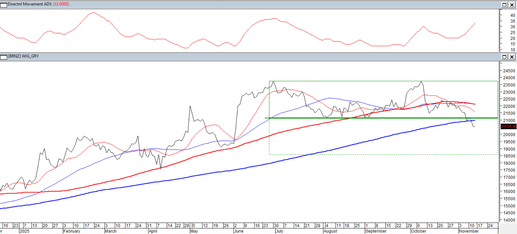Click the {BRNZ} WIG_GRY panel title
517x234 pixels.
click(x=23, y=56)
